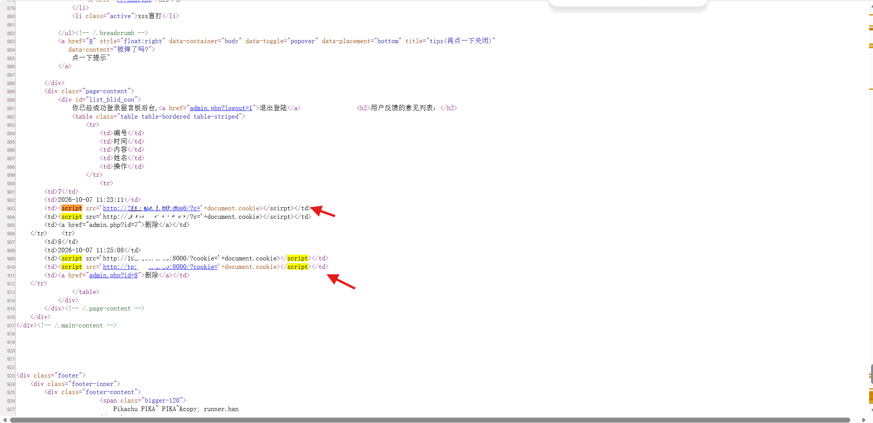The width and height of the screenshot is (873, 423).
Task: Click the table cell text "操作"
Action: coord(120,167)
